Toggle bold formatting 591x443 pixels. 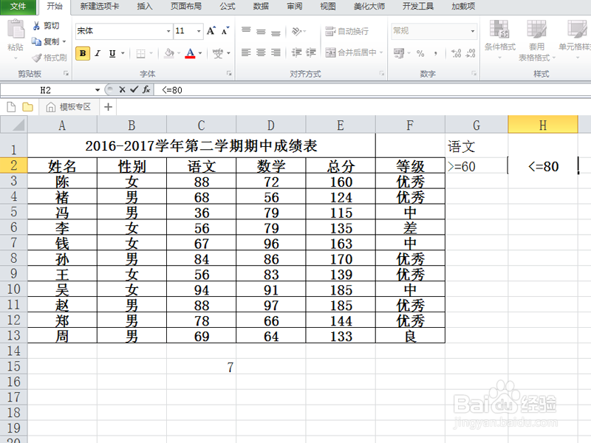pos(83,53)
